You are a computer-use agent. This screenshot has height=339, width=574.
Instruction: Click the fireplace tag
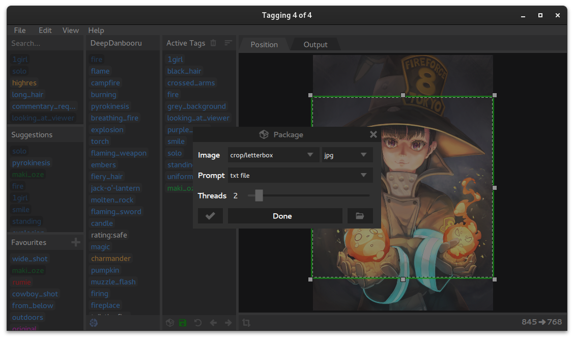[x=105, y=305]
